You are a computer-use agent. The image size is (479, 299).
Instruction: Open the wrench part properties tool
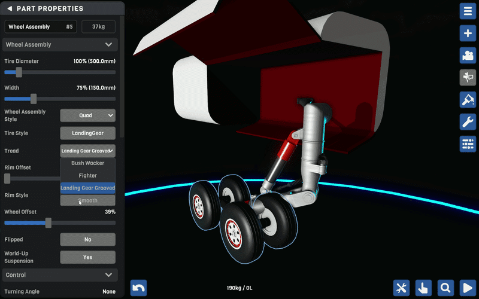[468, 122]
